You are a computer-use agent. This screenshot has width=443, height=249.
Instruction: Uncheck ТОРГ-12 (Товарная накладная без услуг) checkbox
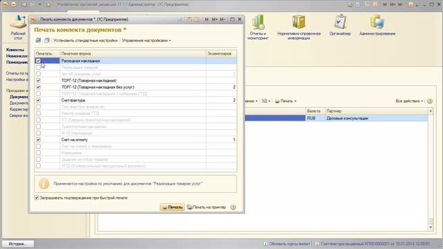(x=38, y=87)
